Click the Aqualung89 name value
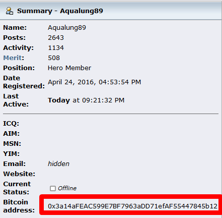222x218 pixels. pos(67,28)
